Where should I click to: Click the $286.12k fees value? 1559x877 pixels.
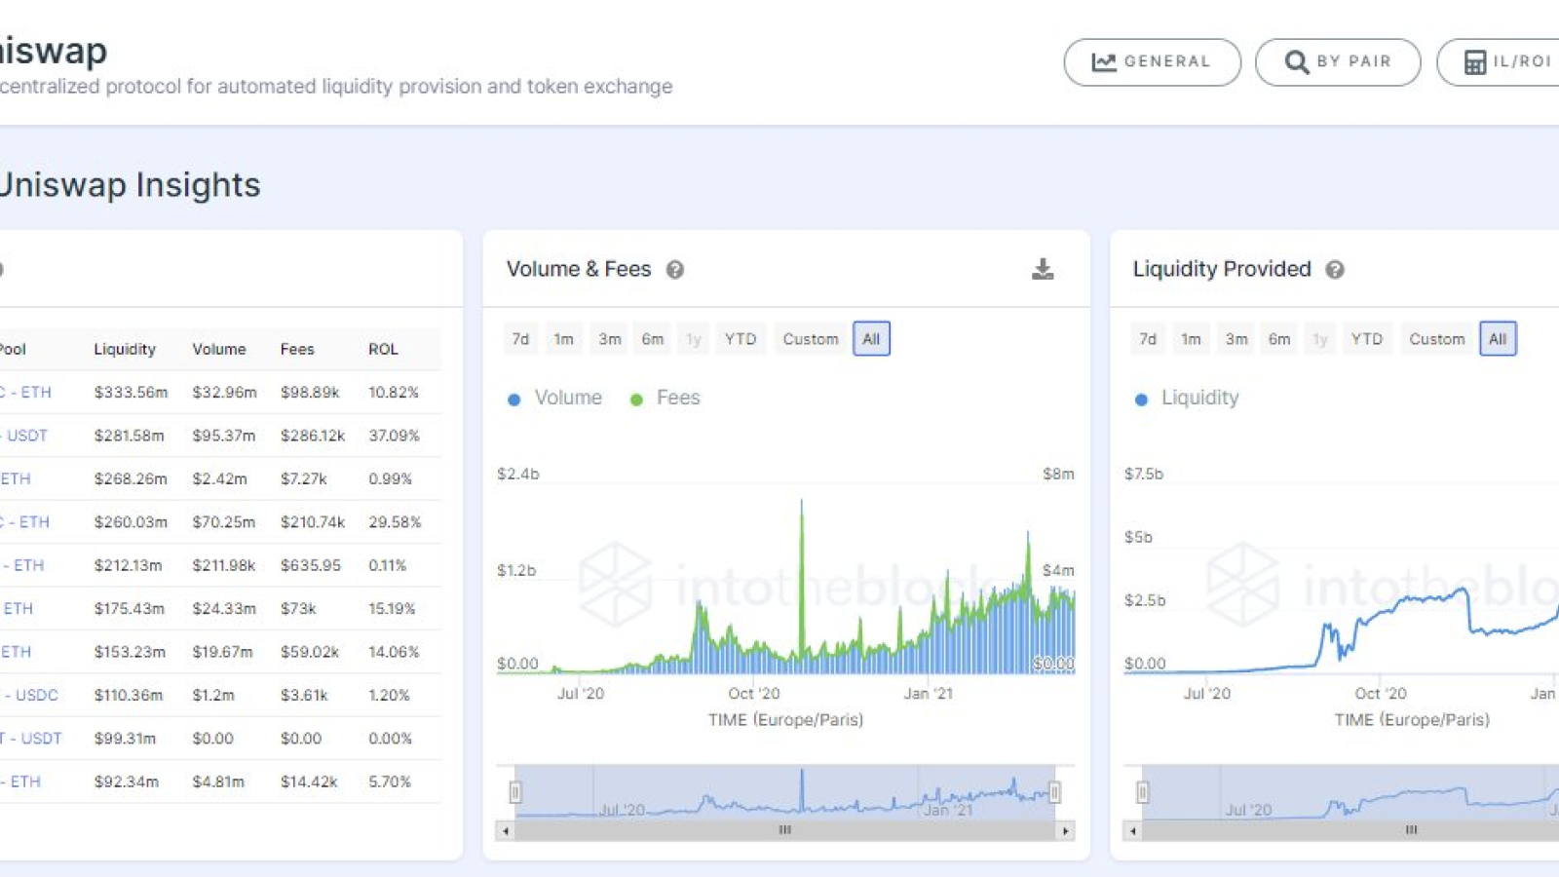[x=313, y=436]
